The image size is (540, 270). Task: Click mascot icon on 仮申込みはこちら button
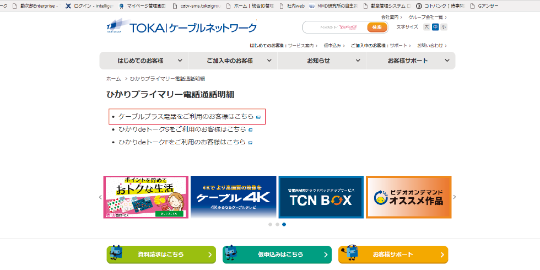click(232, 253)
